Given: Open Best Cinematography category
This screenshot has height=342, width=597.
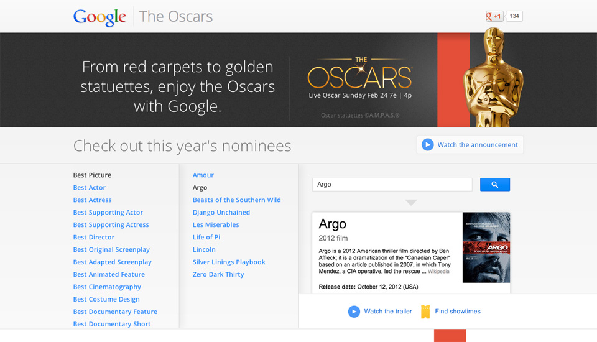Looking at the screenshot, I should click(107, 287).
